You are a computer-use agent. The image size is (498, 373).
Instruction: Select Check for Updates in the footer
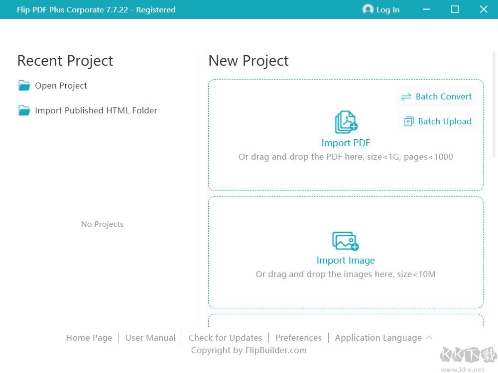[225, 337]
